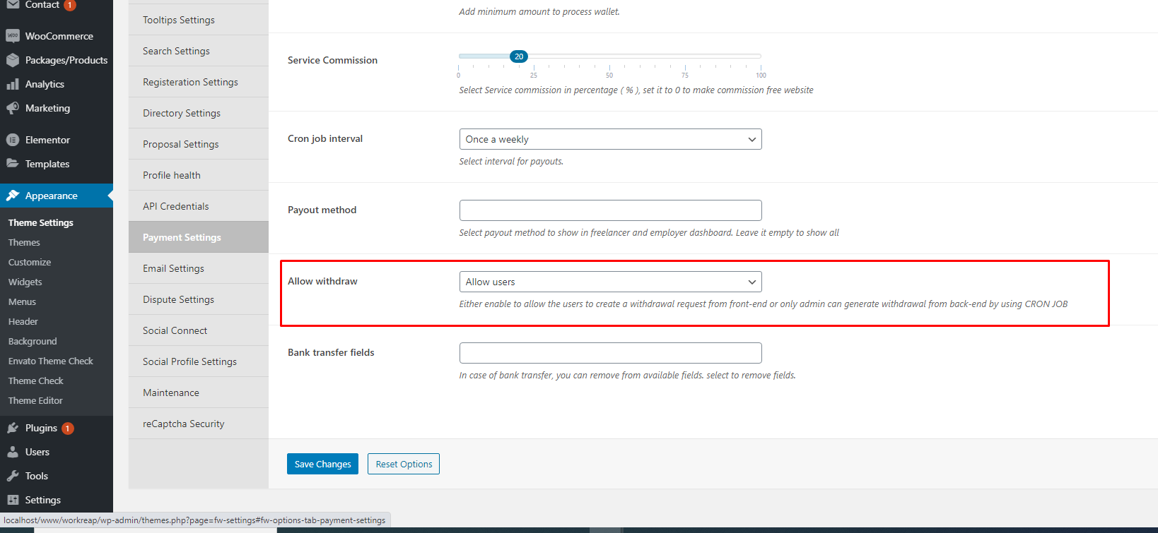Open Tooltips Settings tab
Image resolution: width=1158 pixels, height=533 pixels.
click(x=199, y=20)
